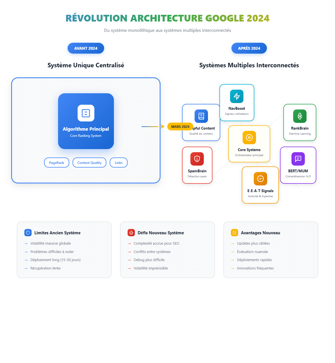Viewport: 335px width, 363px height.
Task: Click Signaux utilisateurs caption
Action: coord(237,114)
